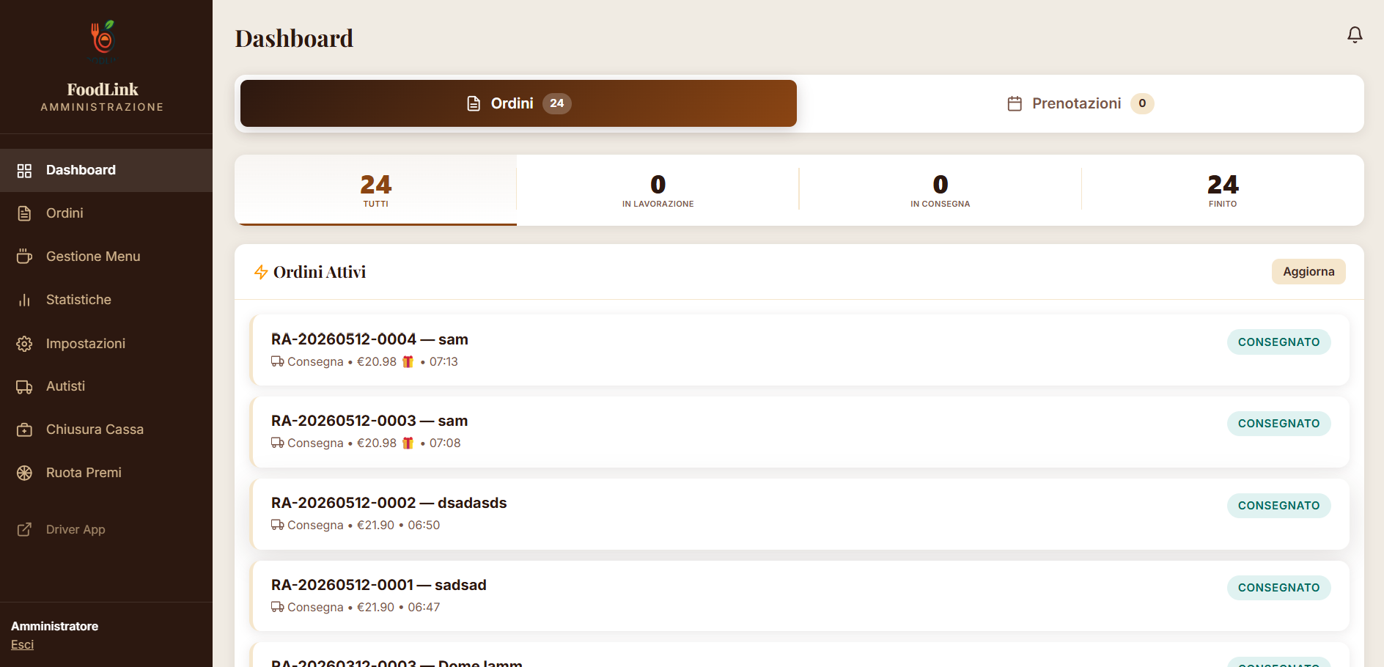The width and height of the screenshot is (1384, 667).
Task: Click delivery truck icon on order RA-20260512-0003
Action: tap(277, 443)
